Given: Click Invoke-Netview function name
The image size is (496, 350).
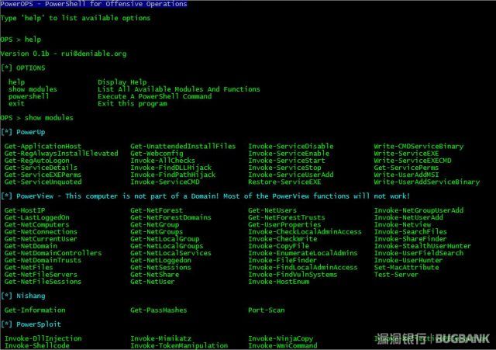Looking at the screenshot, I should [x=402, y=224].
